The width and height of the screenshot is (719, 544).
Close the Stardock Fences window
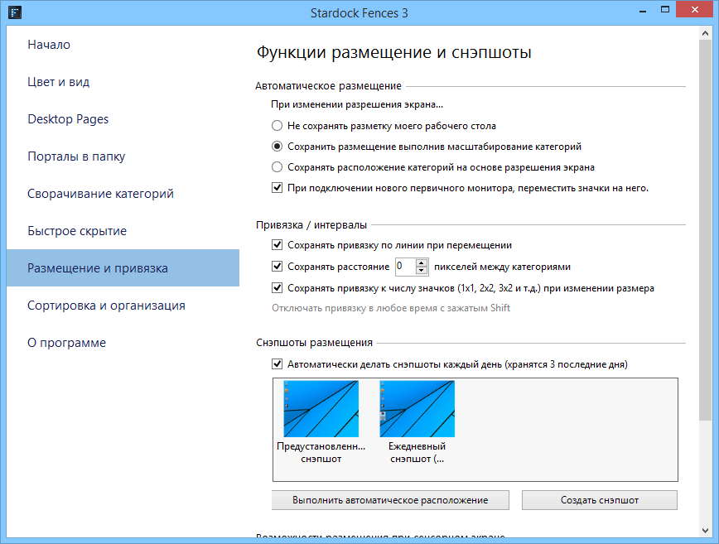(695, 10)
